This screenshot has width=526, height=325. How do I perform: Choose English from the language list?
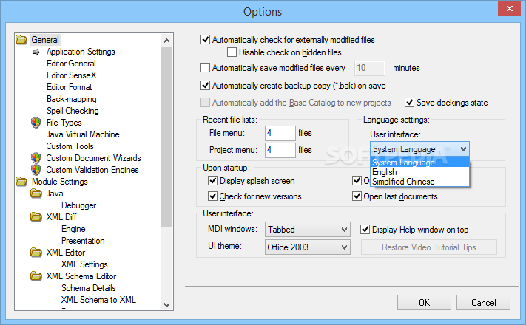click(x=419, y=172)
